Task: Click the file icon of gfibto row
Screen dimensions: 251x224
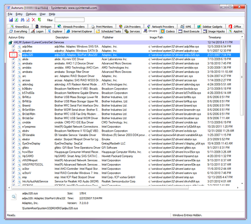Action: 19,148
